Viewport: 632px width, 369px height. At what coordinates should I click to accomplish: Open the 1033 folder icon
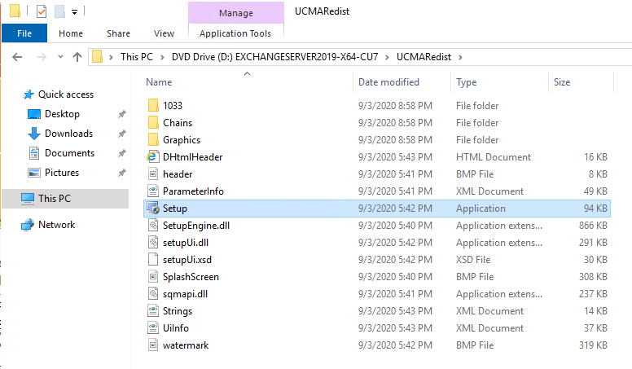[x=153, y=106]
